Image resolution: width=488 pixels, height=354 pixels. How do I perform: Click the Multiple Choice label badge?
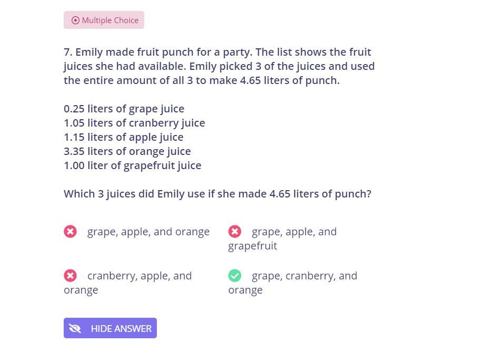pos(104,20)
